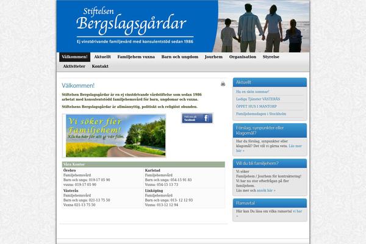The width and height of the screenshot is (366, 244).
Task: Click the Förslag, synpunkter eller klagomål? heading
Action: click(x=260, y=131)
